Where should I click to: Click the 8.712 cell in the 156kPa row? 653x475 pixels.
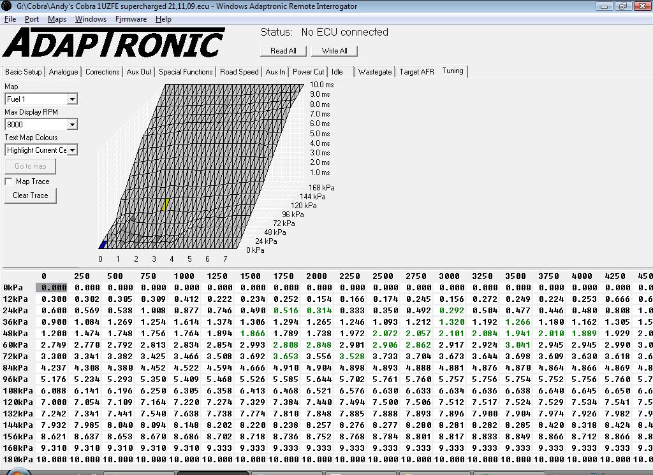tap(584, 437)
